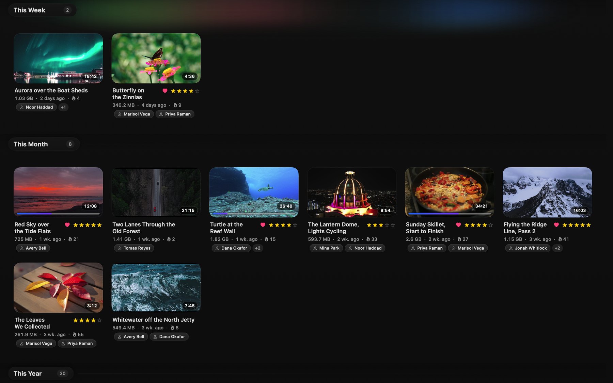Open Whitewater off the North Jetty thumbnail
The height and width of the screenshot is (383, 613).
(156, 287)
